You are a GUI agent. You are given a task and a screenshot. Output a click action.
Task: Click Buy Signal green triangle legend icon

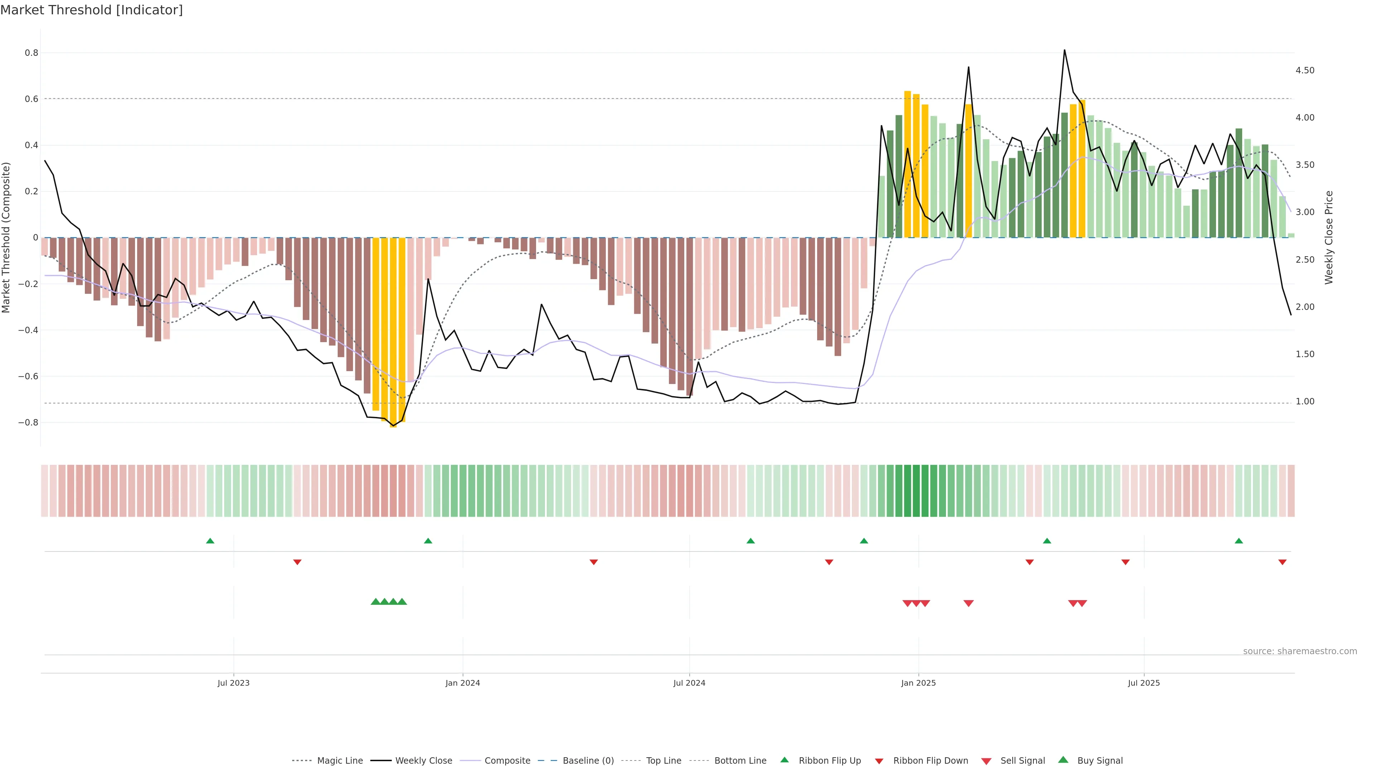1063,760
